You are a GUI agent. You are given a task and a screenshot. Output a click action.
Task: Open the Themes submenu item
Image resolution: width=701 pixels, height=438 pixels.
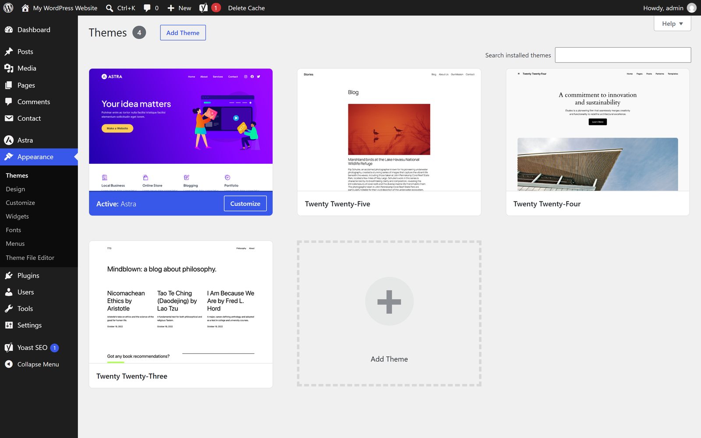17,176
